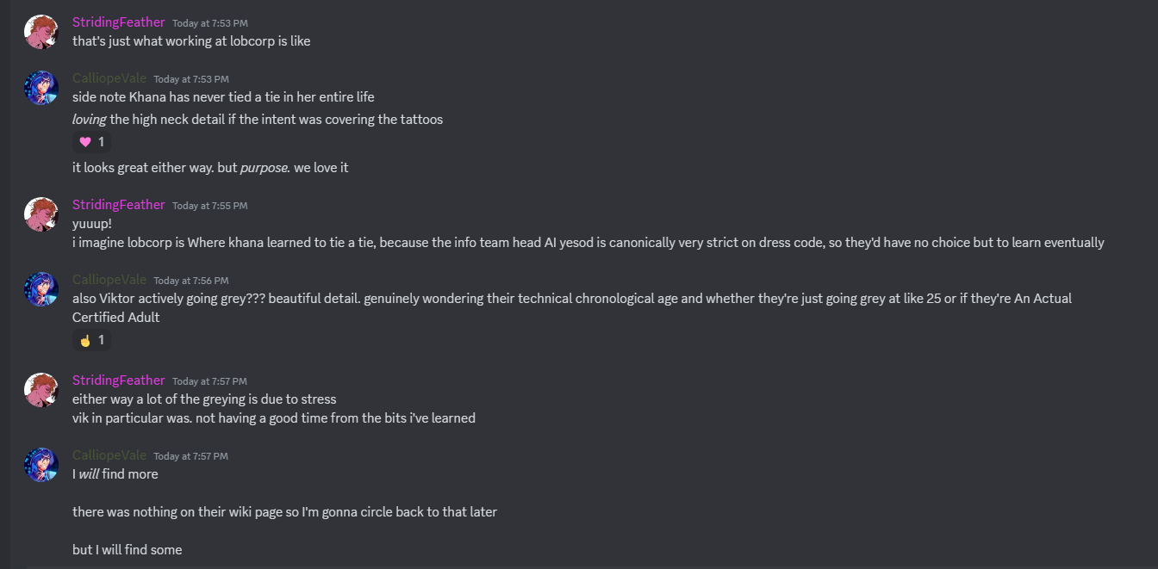This screenshot has height=569, width=1158.
Task: Click the "Today at 7:56 PM" timestamp
Action: pos(191,281)
